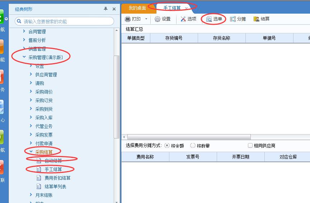Click the 选项 tools icon
310x203 pixels.
point(183,19)
